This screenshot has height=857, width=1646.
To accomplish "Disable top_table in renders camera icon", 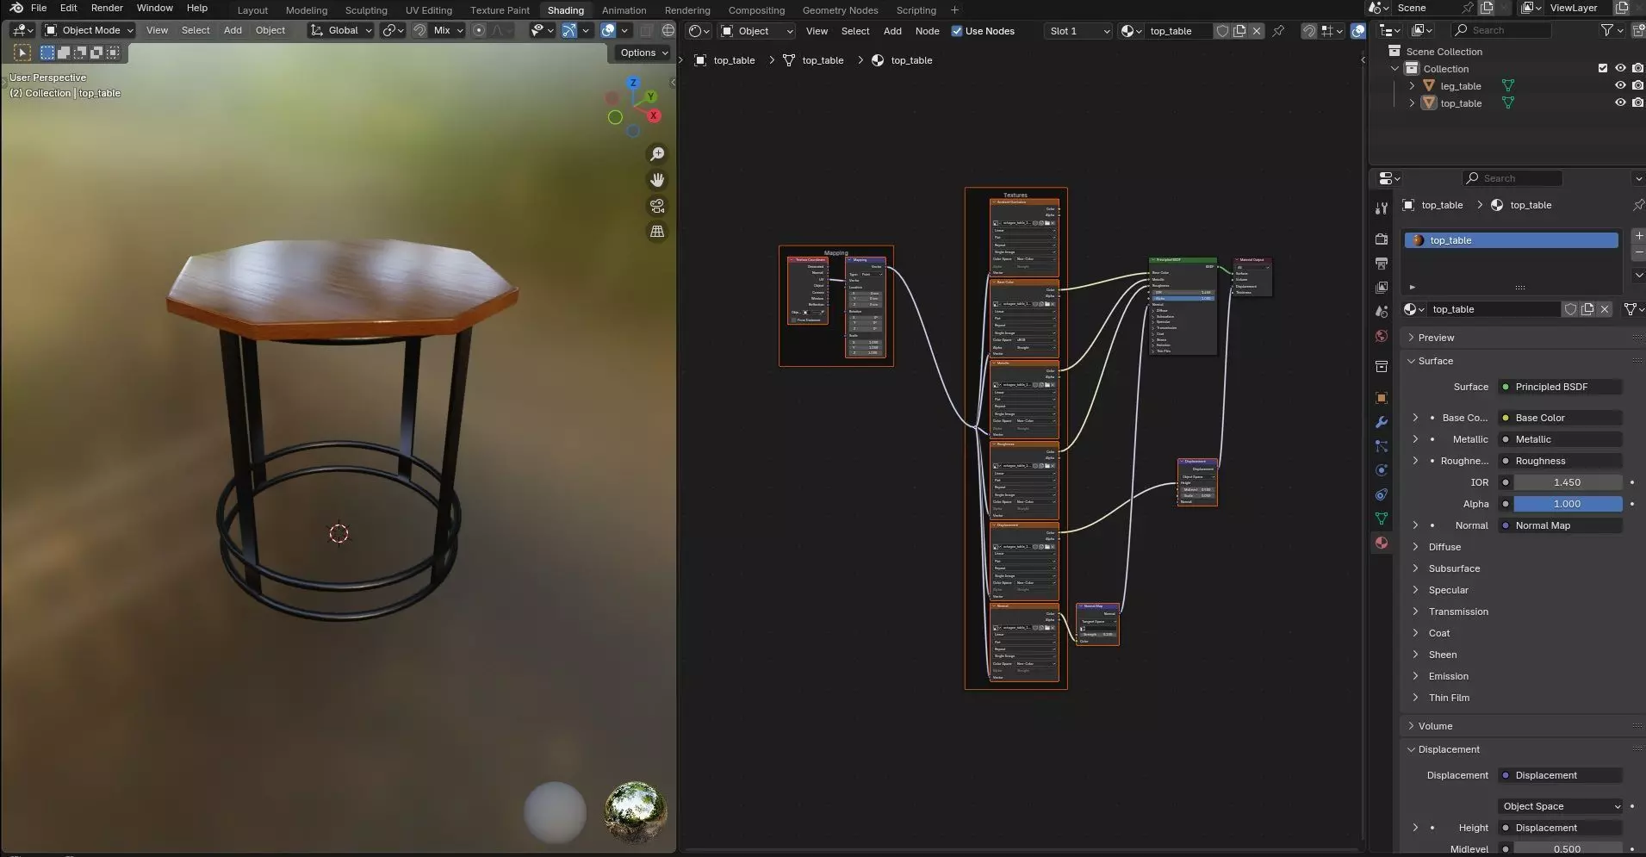I will click(1637, 102).
